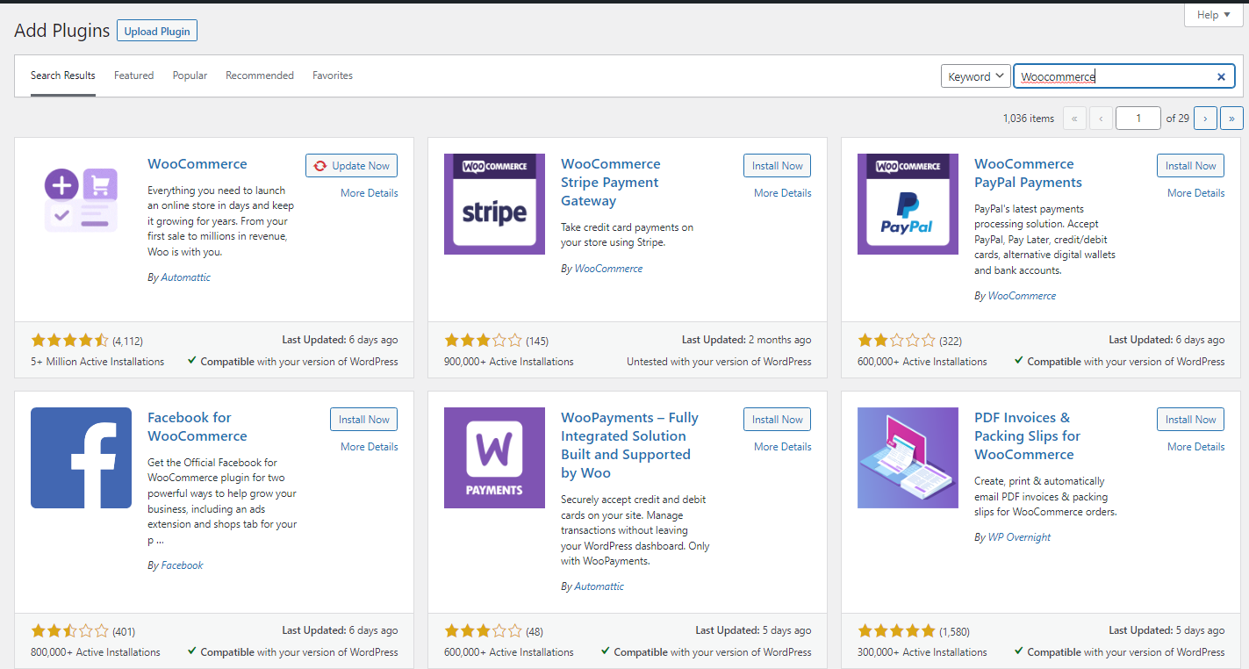Open the Recommended tab
The width and height of the screenshot is (1249, 669).
tap(260, 76)
